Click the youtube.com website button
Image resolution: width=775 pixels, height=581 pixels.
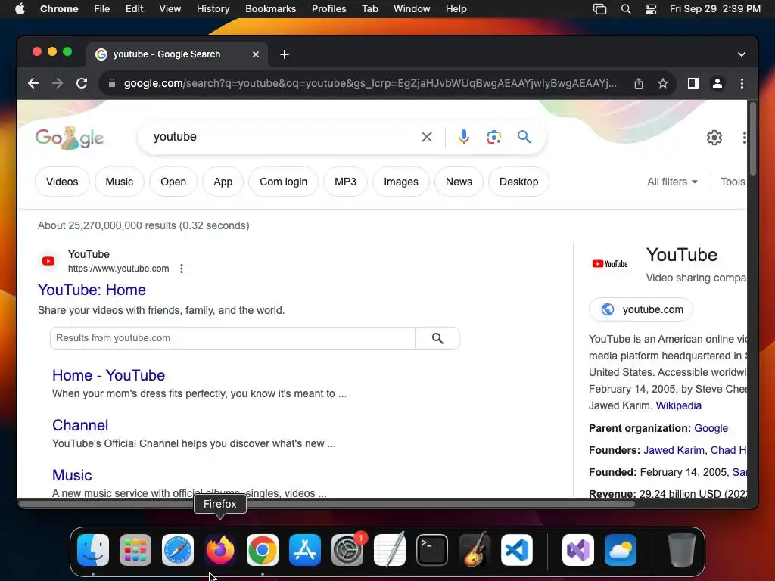641,309
